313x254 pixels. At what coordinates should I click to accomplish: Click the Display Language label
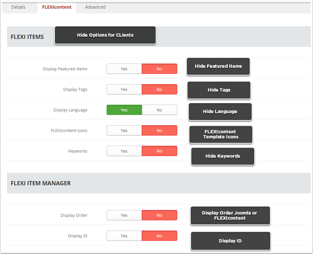[70, 110]
